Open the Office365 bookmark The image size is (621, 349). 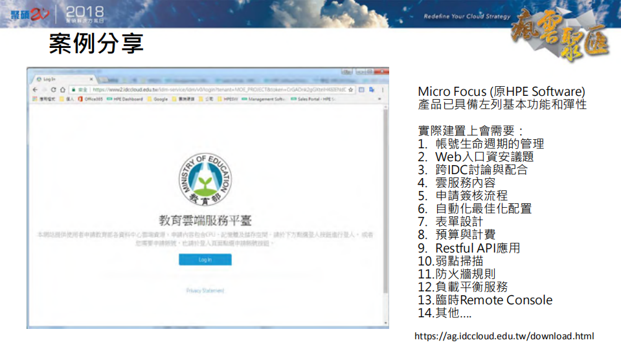tap(90, 99)
